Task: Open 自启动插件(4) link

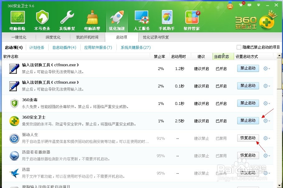Action: tap(64, 47)
